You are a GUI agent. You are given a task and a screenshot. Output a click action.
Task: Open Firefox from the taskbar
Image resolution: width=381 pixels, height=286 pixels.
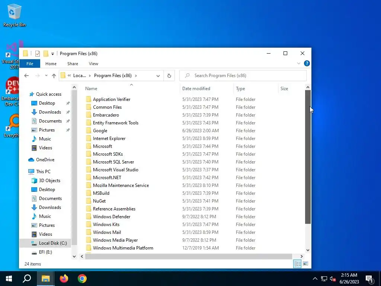point(64,279)
